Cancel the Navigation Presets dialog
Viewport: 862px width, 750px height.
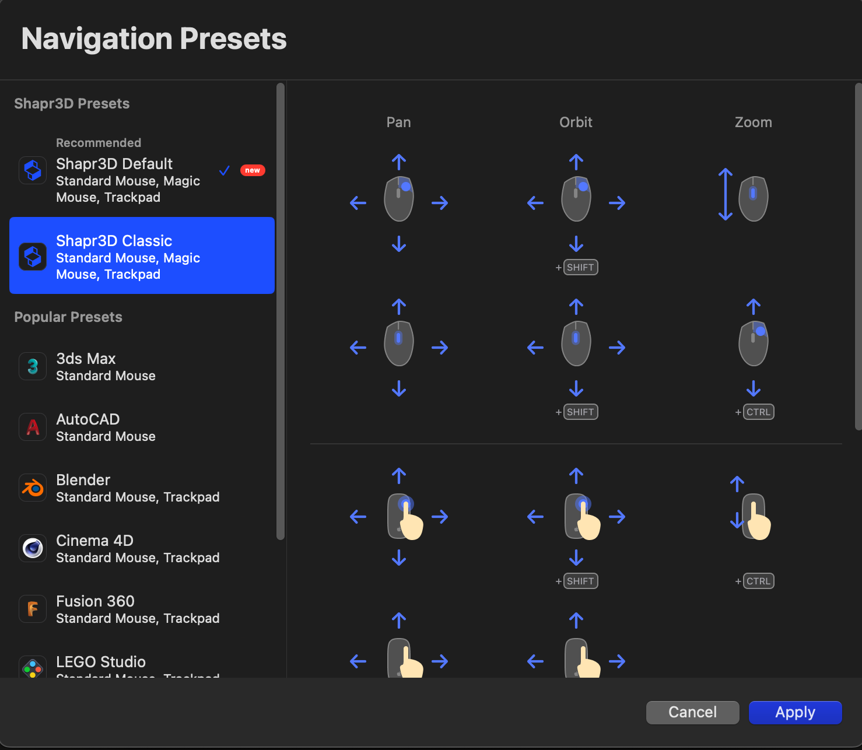pos(692,712)
